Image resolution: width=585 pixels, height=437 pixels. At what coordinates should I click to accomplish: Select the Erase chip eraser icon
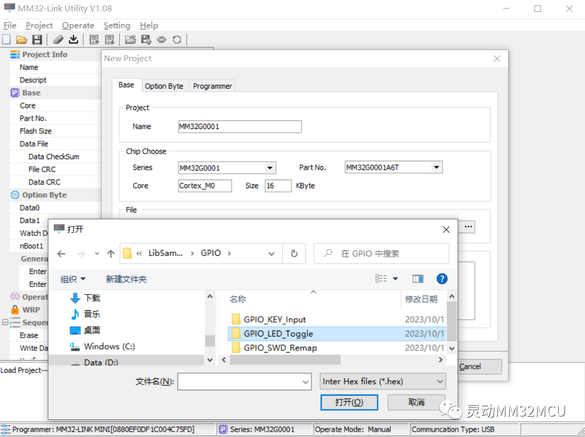coord(58,40)
